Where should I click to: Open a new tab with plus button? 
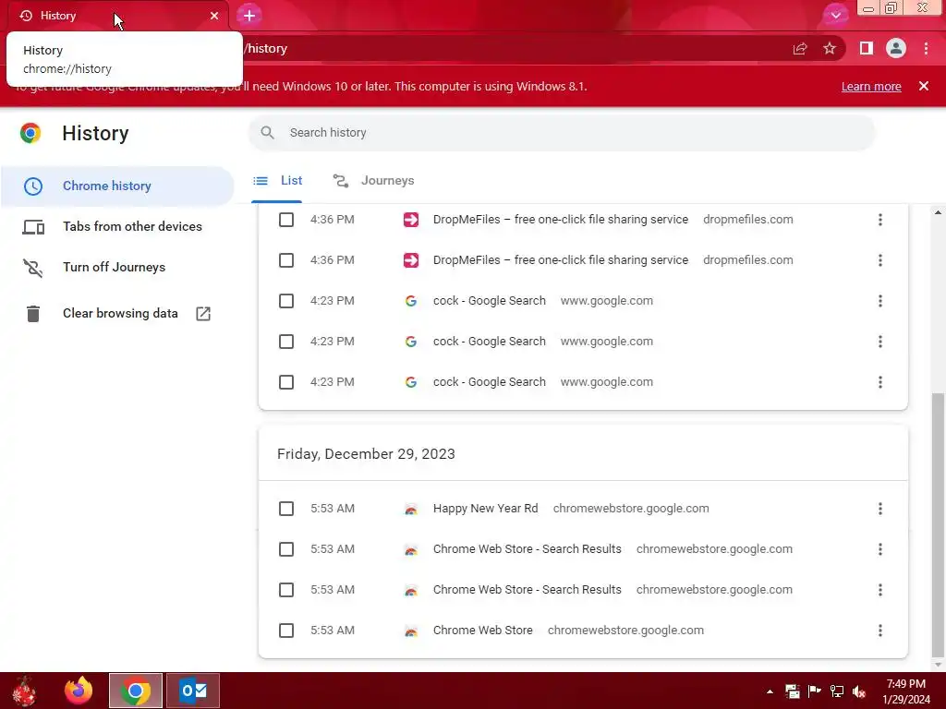tap(249, 16)
